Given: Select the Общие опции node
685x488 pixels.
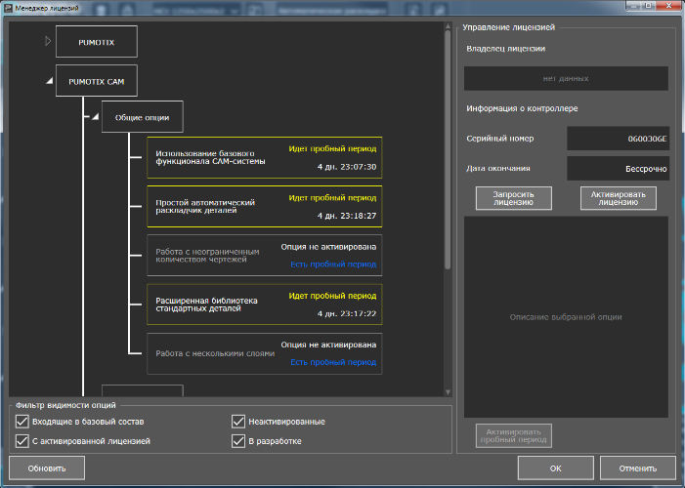Looking at the screenshot, I should [143, 116].
